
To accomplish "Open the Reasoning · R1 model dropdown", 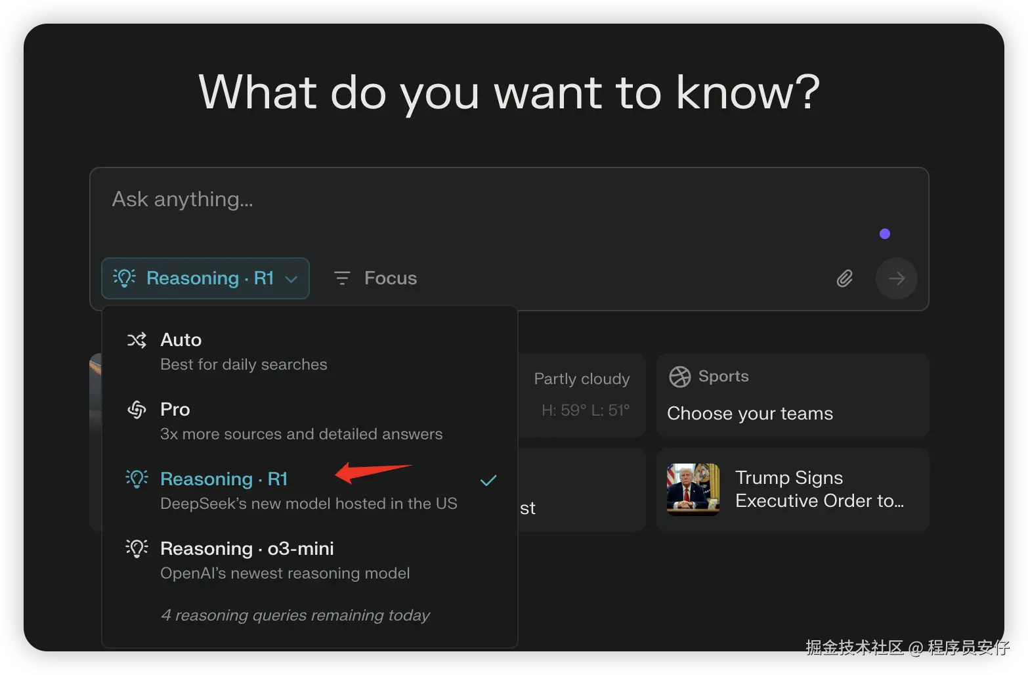I will [x=205, y=278].
